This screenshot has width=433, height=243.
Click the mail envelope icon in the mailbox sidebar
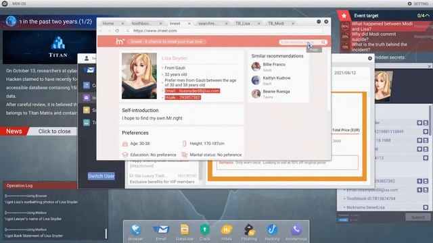pos(89,70)
